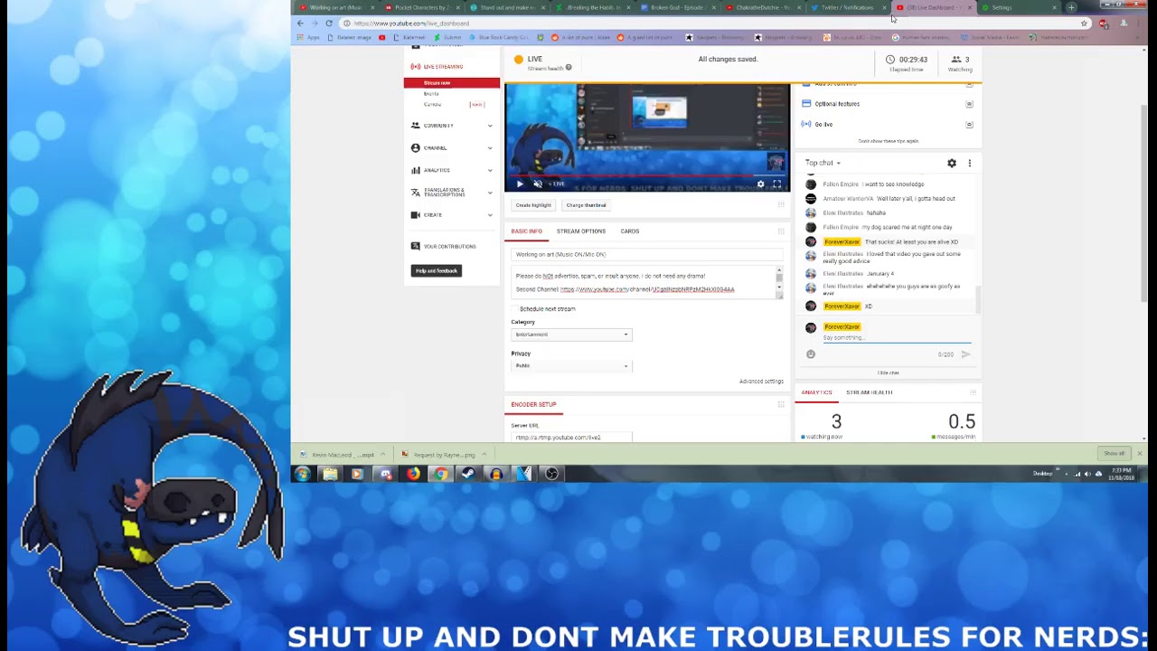Launch Firefox from the taskbar
The height and width of the screenshot is (651, 1157).
click(413, 474)
